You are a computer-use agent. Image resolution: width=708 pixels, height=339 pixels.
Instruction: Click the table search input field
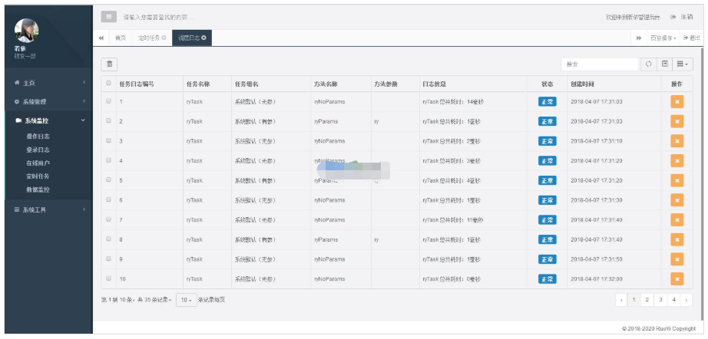point(599,64)
